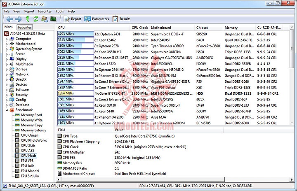Select the Config icon in tree

tap(12, 100)
